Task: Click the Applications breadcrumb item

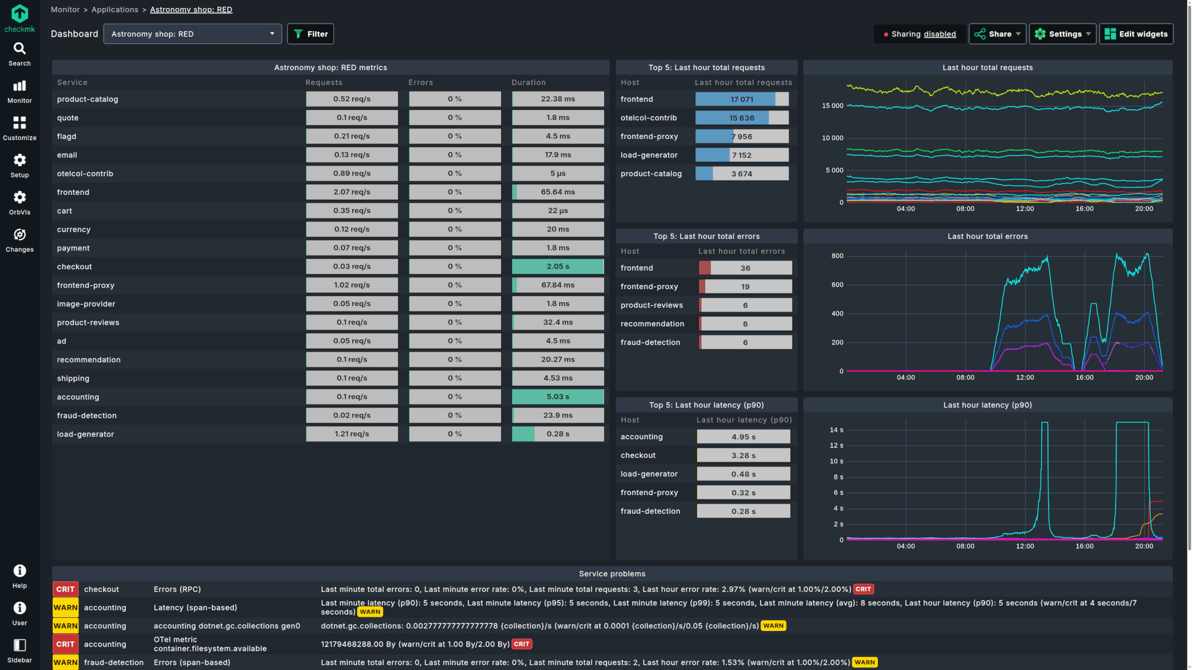Action: (115, 10)
